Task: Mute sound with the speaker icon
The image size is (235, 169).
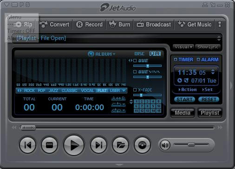Action: point(165,145)
